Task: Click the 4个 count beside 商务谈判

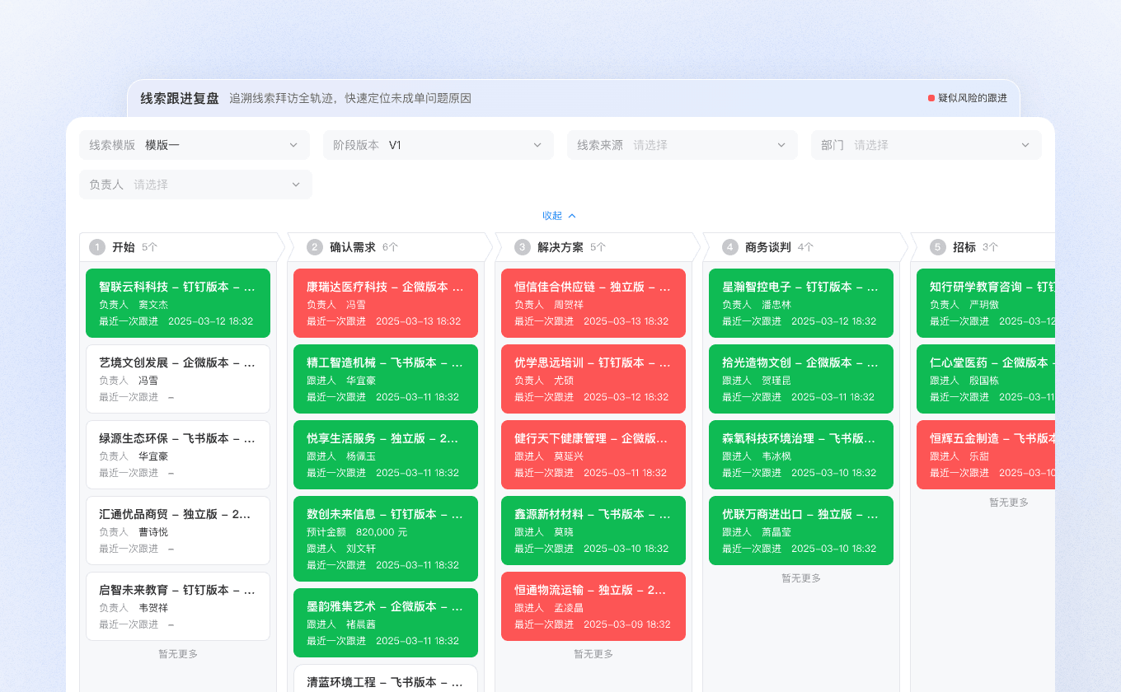Action: tap(805, 247)
